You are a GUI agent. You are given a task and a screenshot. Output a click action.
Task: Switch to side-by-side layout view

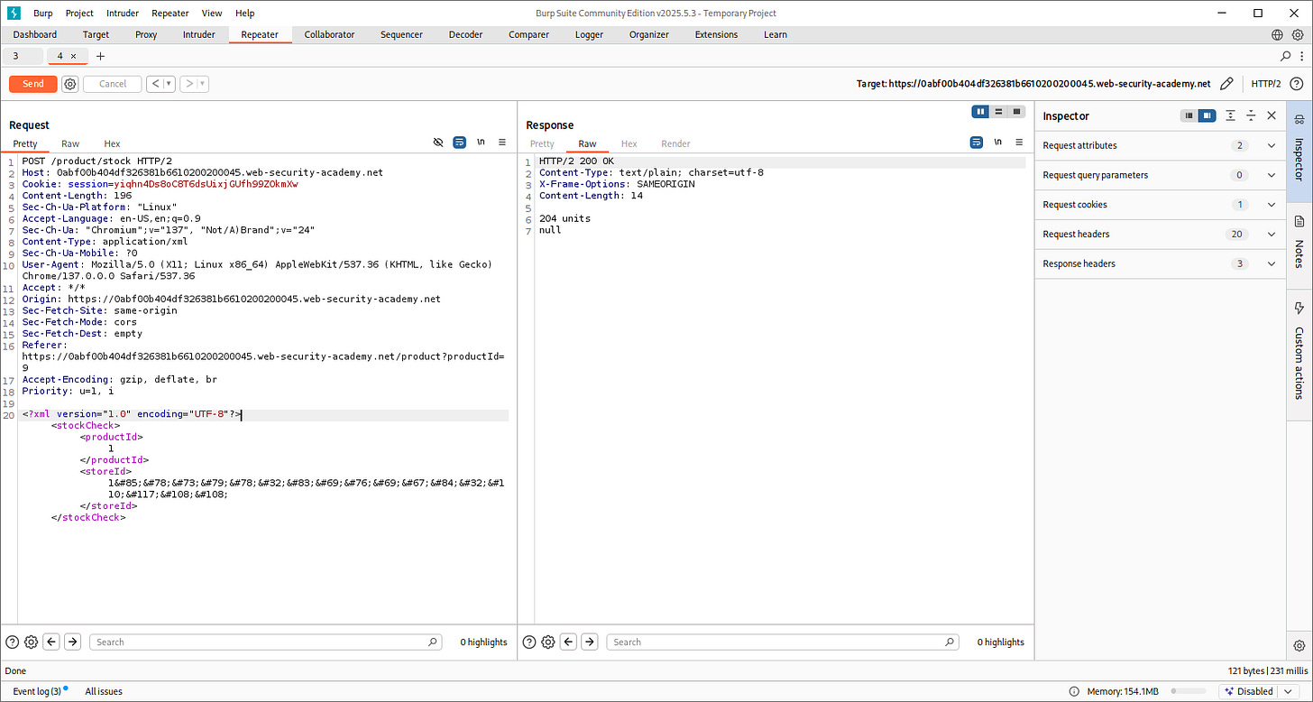click(x=981, y=112)
